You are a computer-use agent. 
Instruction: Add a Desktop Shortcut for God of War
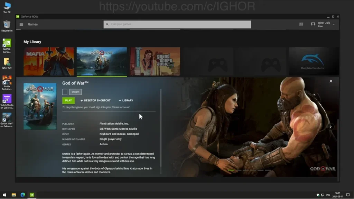[96, 100]
